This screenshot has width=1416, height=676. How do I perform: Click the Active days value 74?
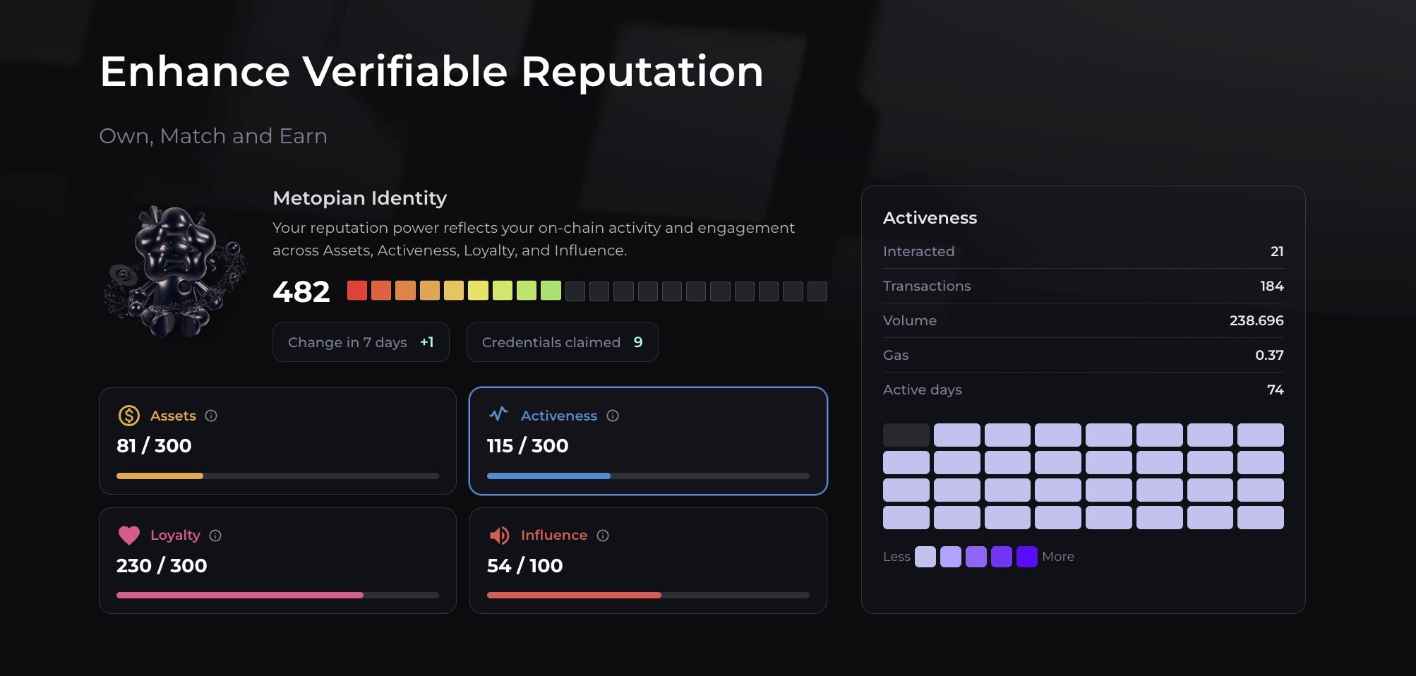pyautogui.click(x=1276, y=390)
